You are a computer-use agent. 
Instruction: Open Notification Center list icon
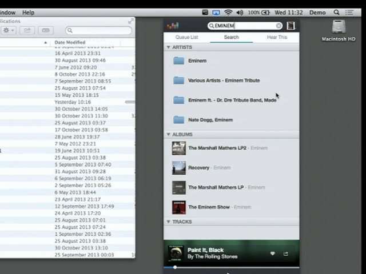tap(349, 13)
